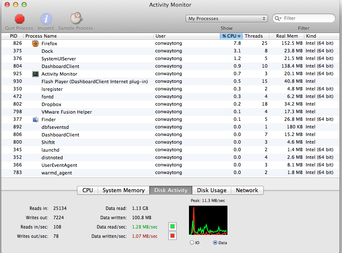Switch to the System Memory tab
The height and width of the screenshot is (253, 342).
pyautogui.click(x=123, y=190)
